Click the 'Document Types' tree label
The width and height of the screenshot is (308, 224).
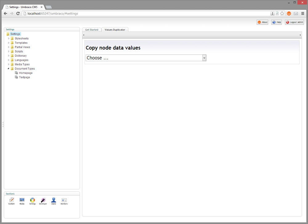pos(25,69)
